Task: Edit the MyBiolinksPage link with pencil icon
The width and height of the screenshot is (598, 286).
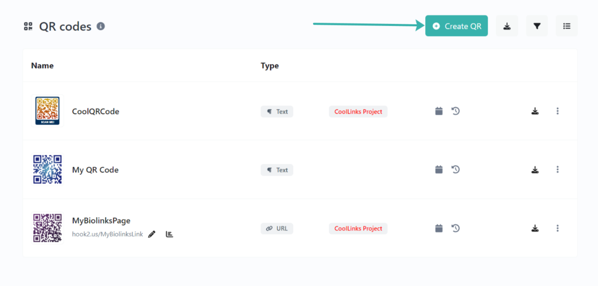Action: click(151, 234)
